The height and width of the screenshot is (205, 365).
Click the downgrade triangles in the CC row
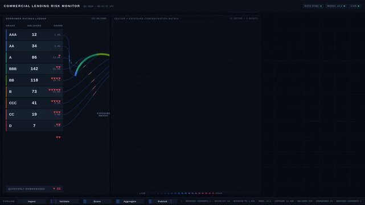tap(57, 112)
